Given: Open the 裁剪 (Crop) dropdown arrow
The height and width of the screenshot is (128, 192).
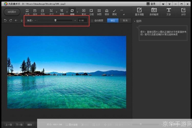Looking at the screenshot, I should point(67,12).
